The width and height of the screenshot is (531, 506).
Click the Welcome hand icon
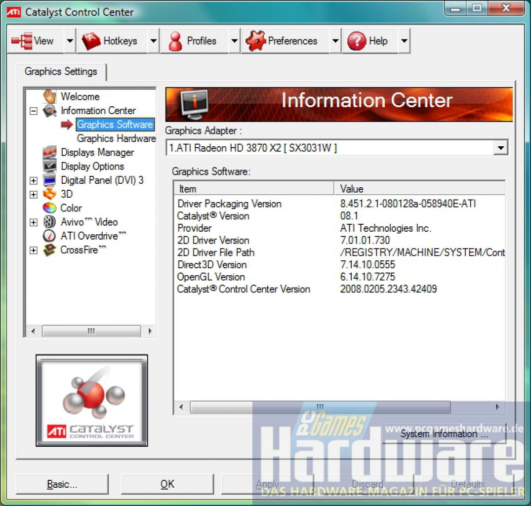click(x=49, y=96)
